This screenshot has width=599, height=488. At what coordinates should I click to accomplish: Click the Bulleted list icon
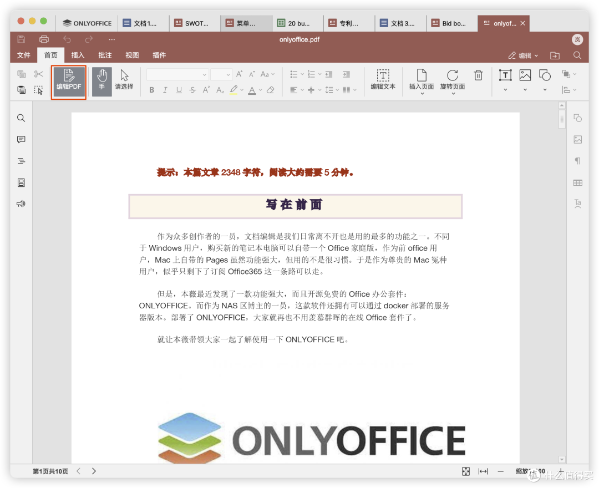tap(293, 74)
